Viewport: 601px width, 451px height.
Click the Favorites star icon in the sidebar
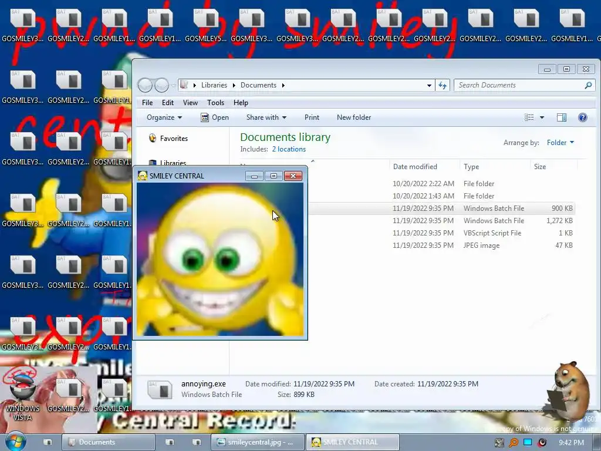[x=153, y=138]
